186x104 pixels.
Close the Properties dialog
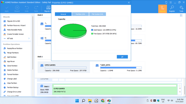[x=129, y=3]
